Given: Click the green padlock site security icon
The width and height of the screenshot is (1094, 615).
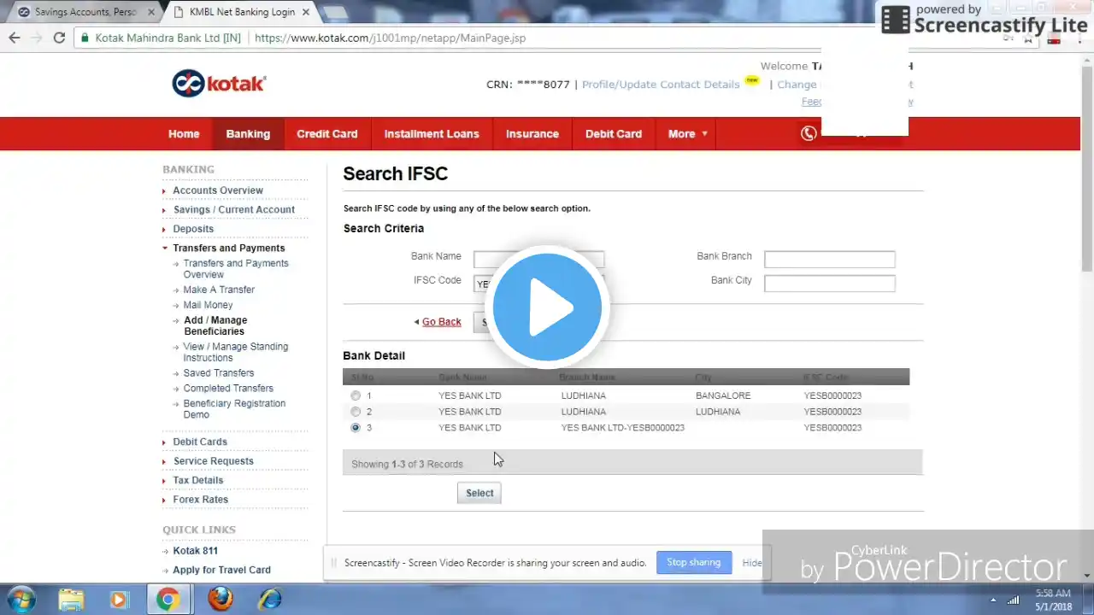Looking at the screenshot, I should [x=85, y=38].
